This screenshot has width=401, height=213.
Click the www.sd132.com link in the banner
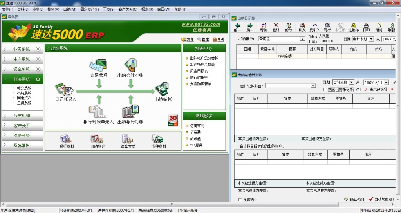tap(201, 25)
